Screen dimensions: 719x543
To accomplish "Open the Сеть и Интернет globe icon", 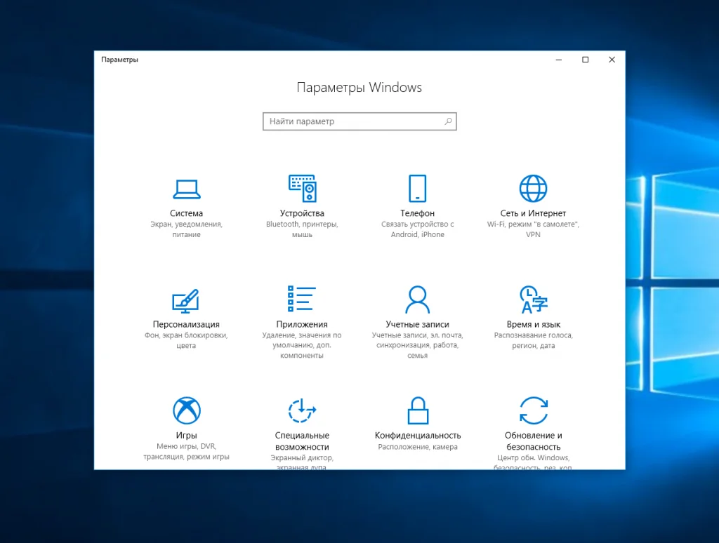I will click(x=533, y=188).
